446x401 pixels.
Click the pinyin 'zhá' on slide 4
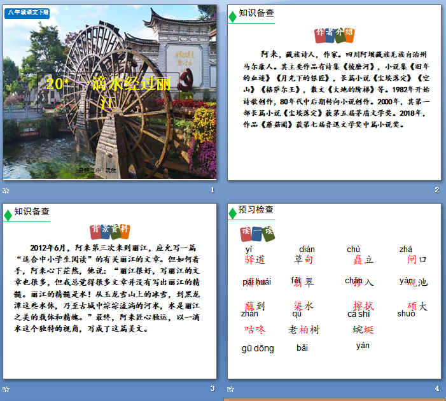point(406,250)
